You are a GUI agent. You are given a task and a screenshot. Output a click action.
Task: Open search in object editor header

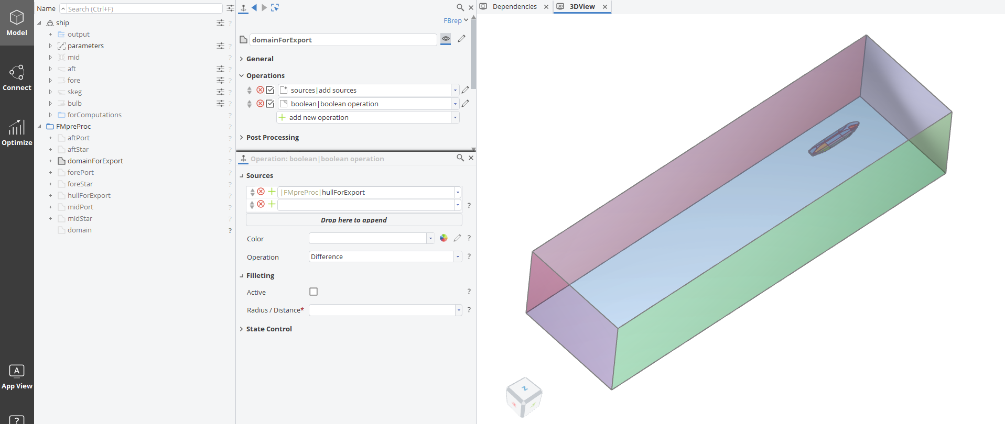[x=460, y=7]
